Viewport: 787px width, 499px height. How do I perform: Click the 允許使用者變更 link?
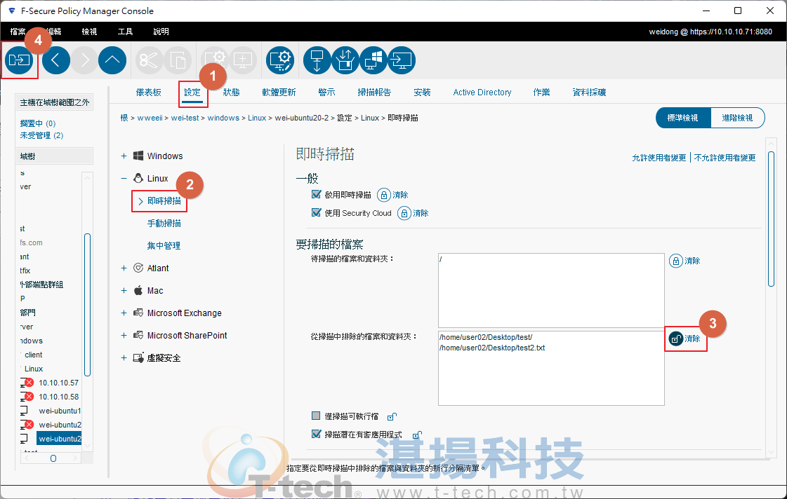(x=659, y=158)
